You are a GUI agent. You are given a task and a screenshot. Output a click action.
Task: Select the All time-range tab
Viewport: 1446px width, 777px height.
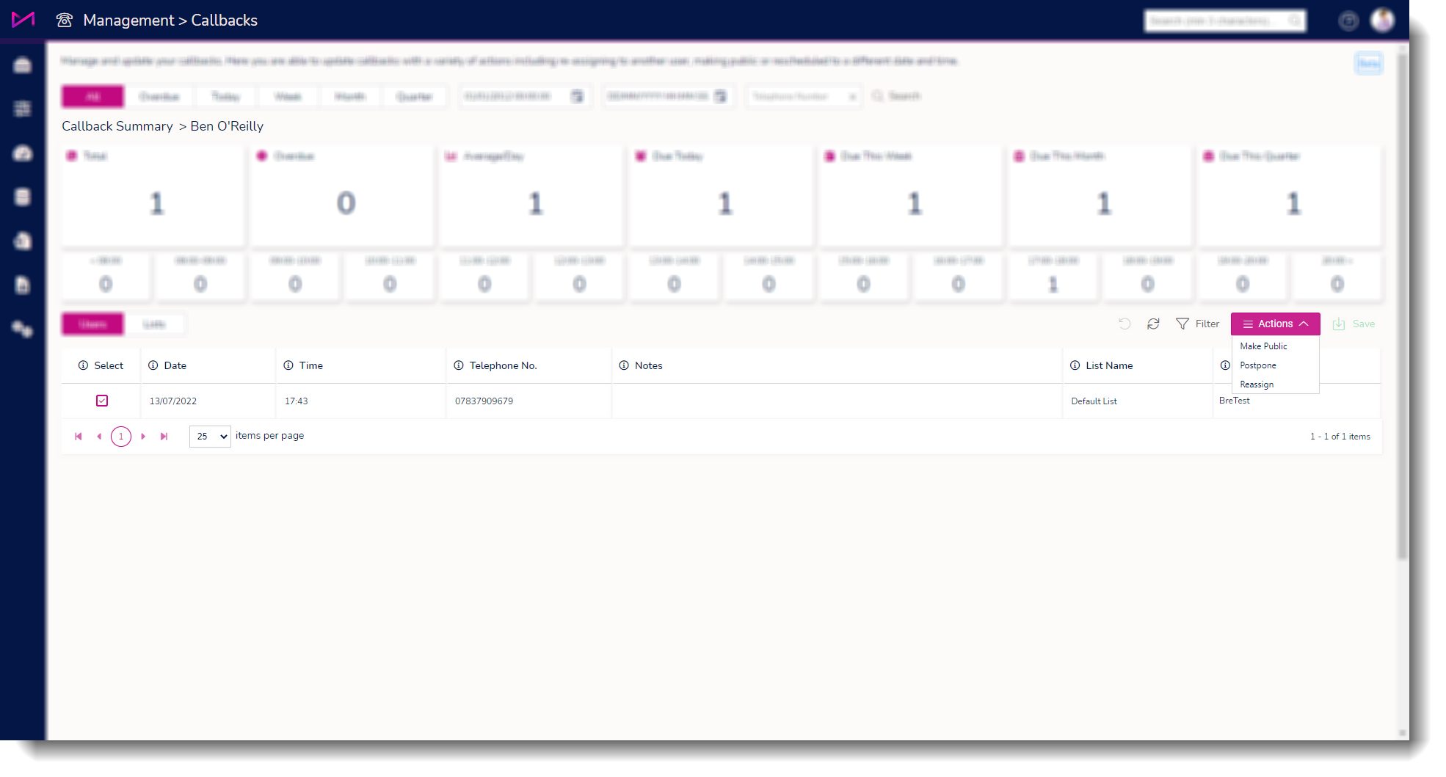click(93, 96)
